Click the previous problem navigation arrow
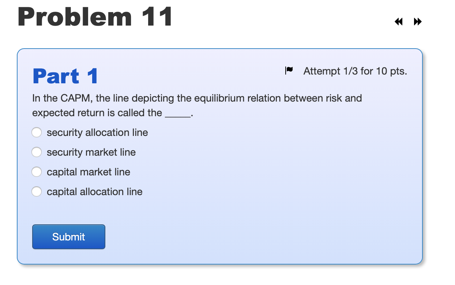This screenshot has height=285, width=455. point(399,22)
